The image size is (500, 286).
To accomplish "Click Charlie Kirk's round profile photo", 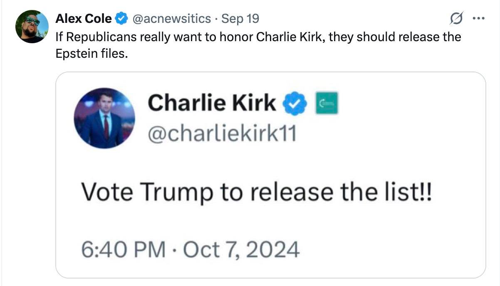I will point(104,118).
